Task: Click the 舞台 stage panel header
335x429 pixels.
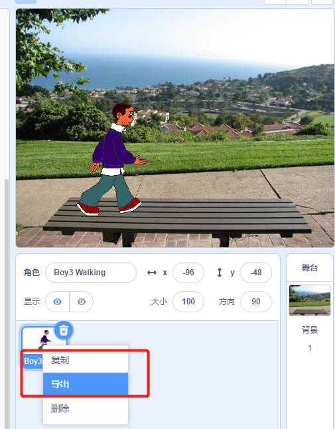Action: coord(310,267)
